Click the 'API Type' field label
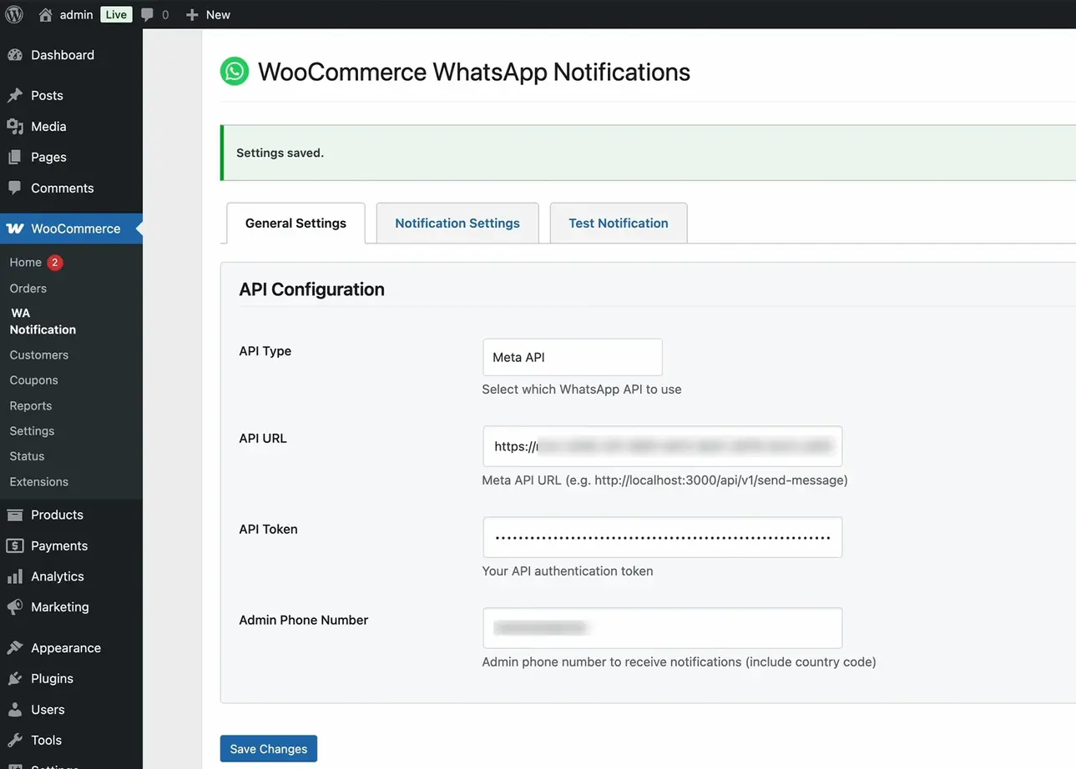This screenshot has height=769, width=1076. 265,351
